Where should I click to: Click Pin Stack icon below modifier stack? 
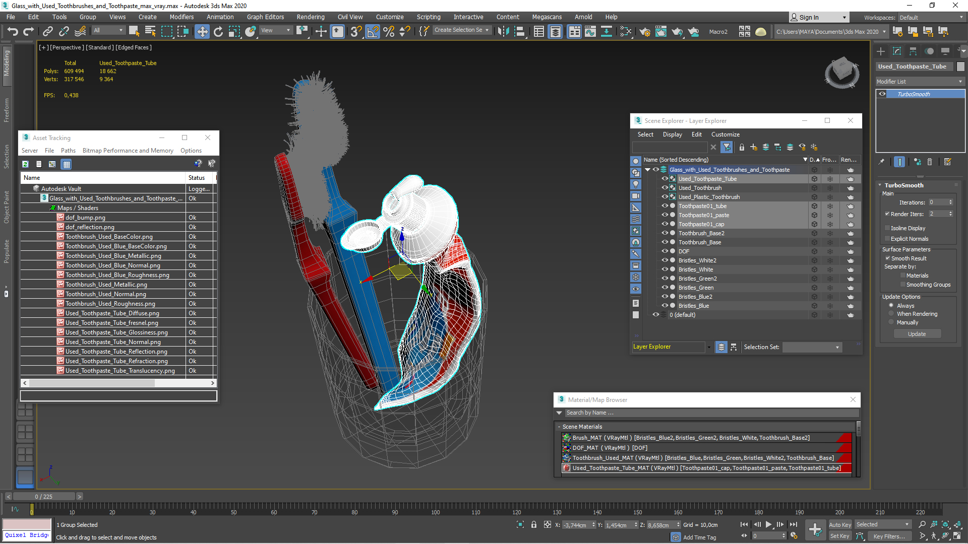(x=881, y=162)
